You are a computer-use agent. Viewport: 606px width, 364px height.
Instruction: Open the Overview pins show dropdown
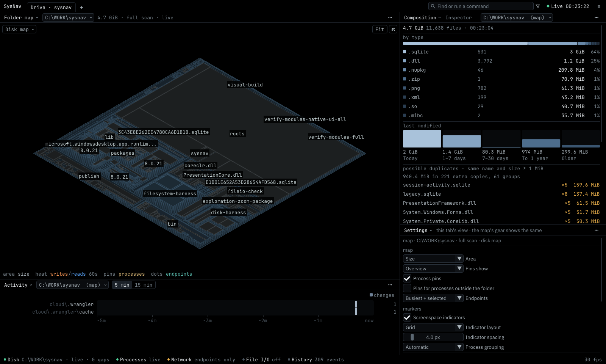433,268
